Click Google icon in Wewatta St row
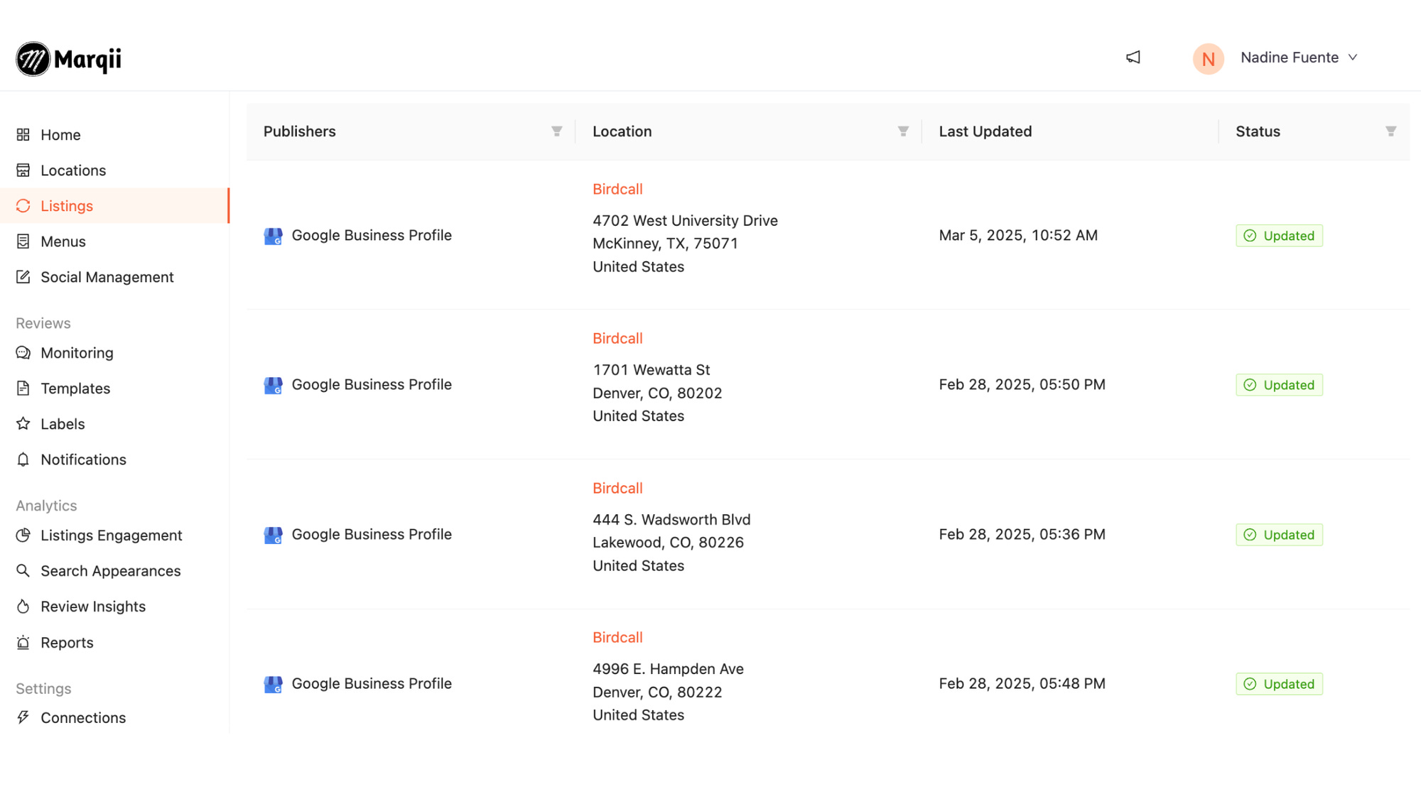The image size is (1421, 799). (273, 385)
